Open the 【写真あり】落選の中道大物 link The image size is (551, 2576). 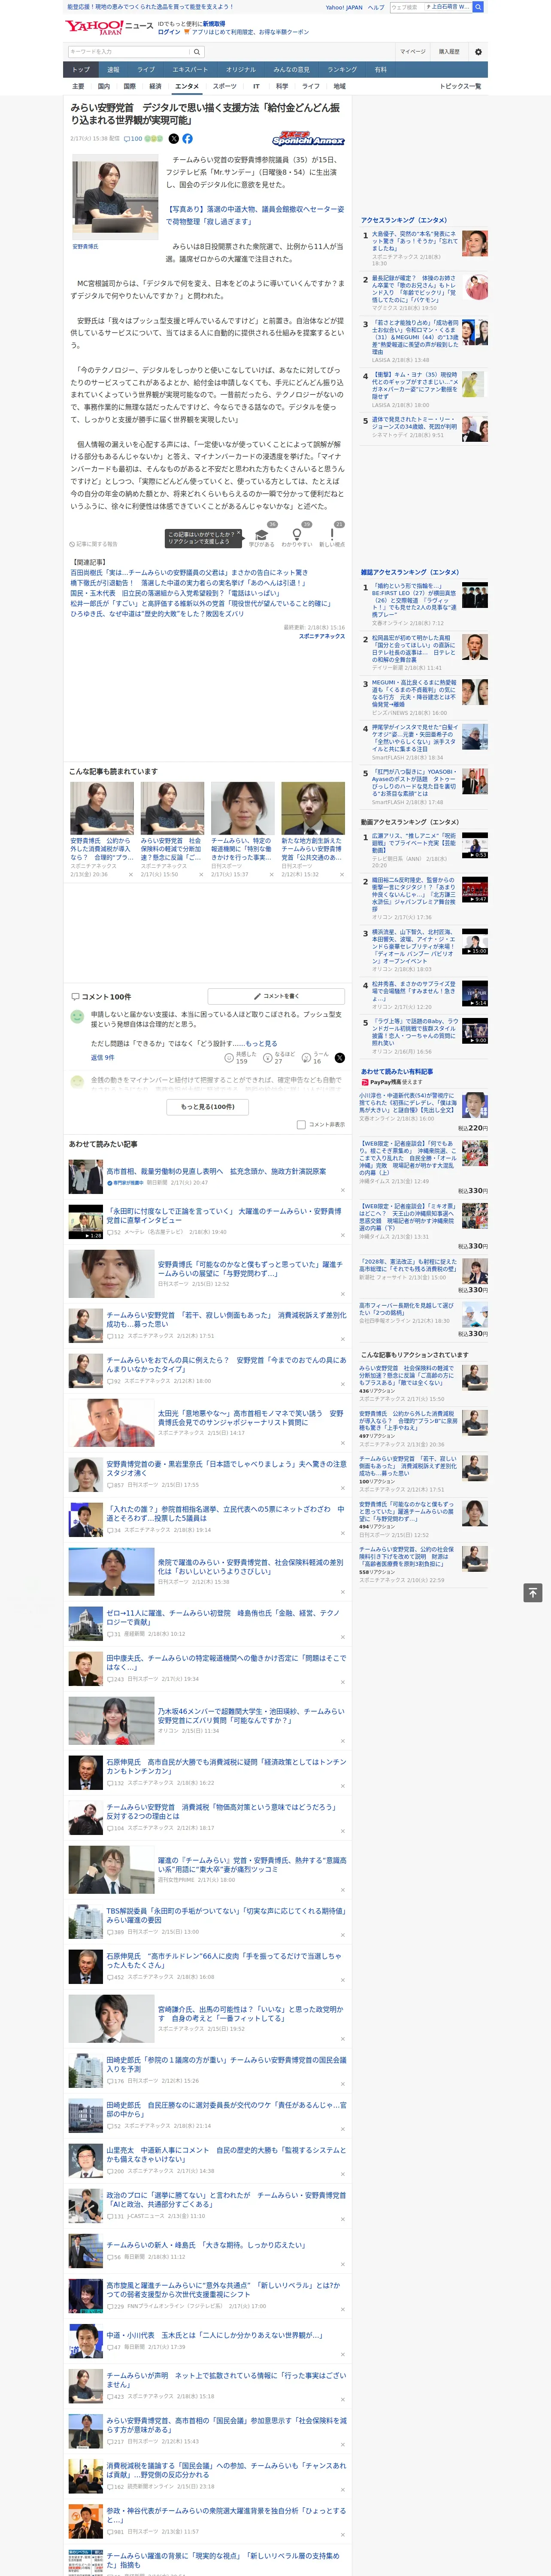254,215
